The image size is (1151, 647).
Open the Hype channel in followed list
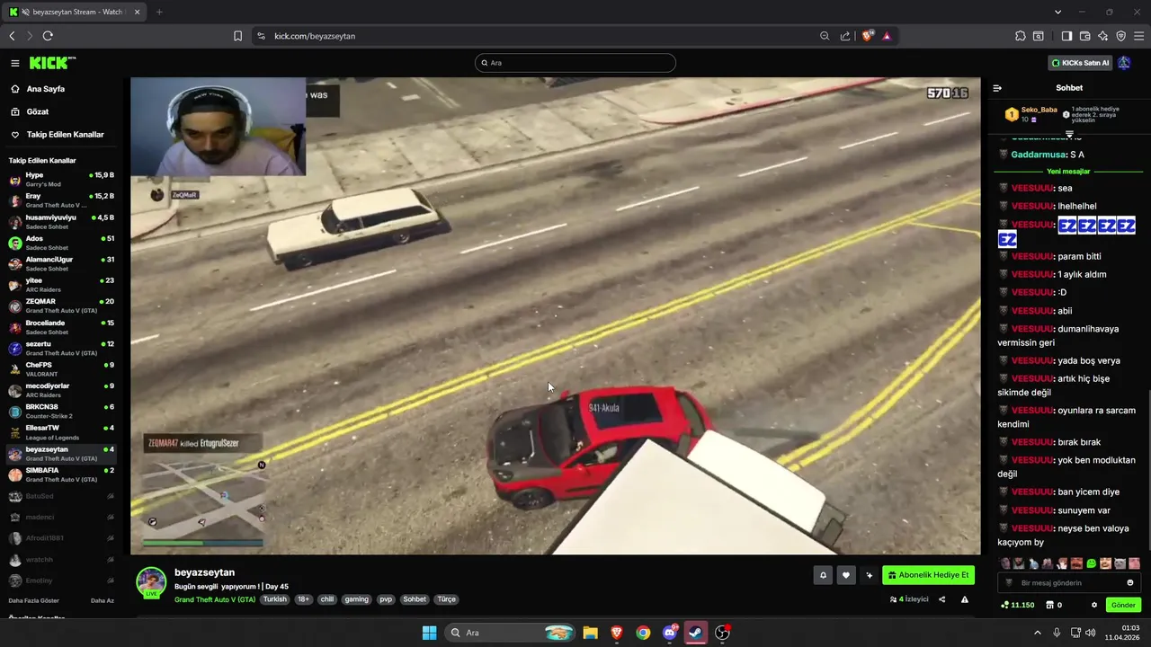click(61, 179)
